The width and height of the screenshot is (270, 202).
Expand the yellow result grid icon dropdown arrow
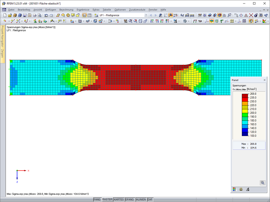click(236, 21)
